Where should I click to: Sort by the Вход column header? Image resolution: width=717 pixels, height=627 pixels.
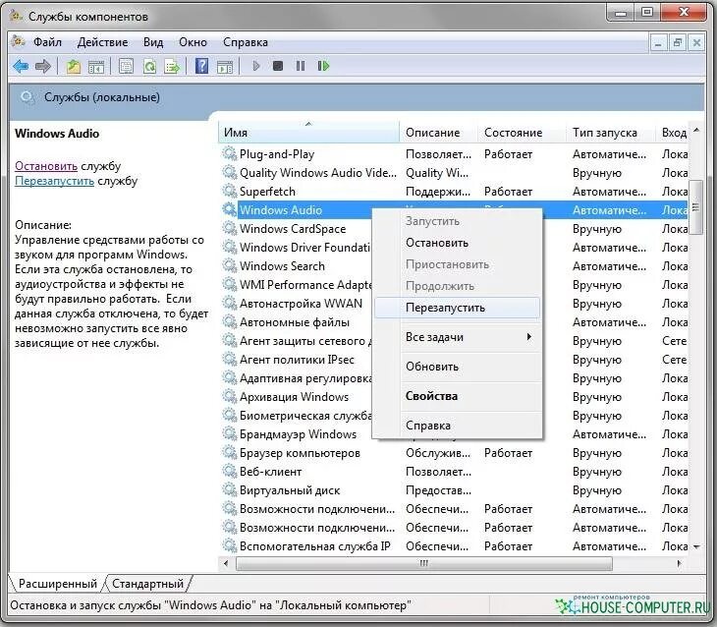(x=672, y=133)
